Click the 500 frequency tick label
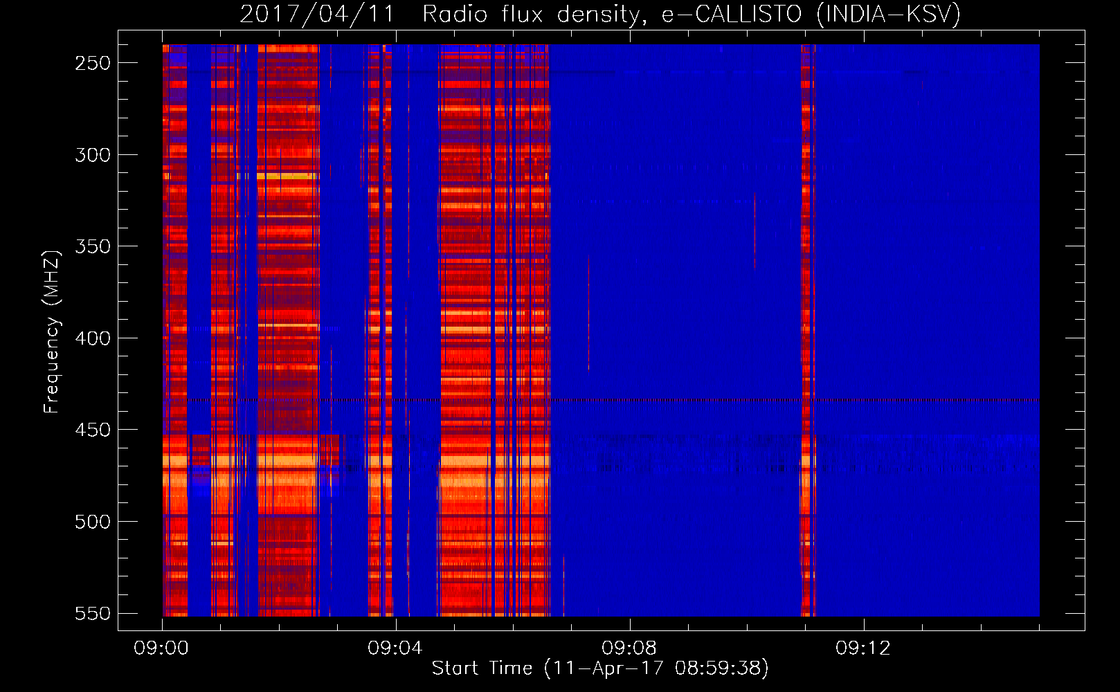The width and height of the screenshot is (1120, 692). click(x=93, y=522)
